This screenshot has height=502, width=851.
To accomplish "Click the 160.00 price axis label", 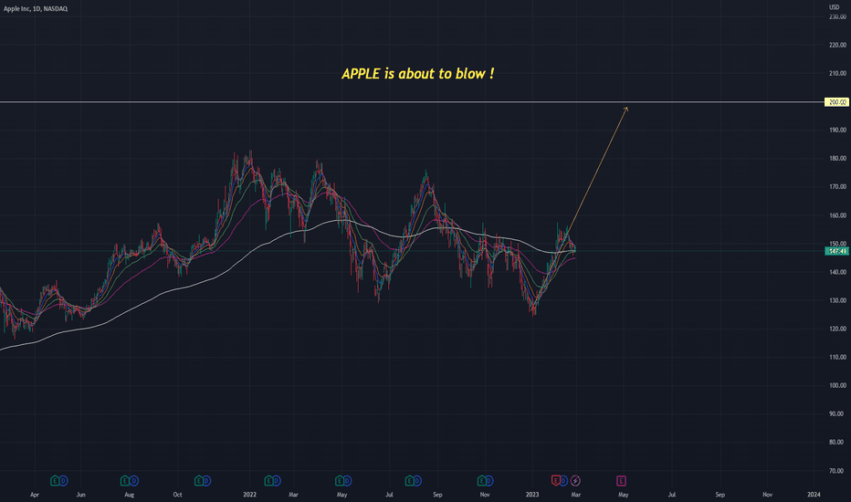I will click(x=837, y=215).
